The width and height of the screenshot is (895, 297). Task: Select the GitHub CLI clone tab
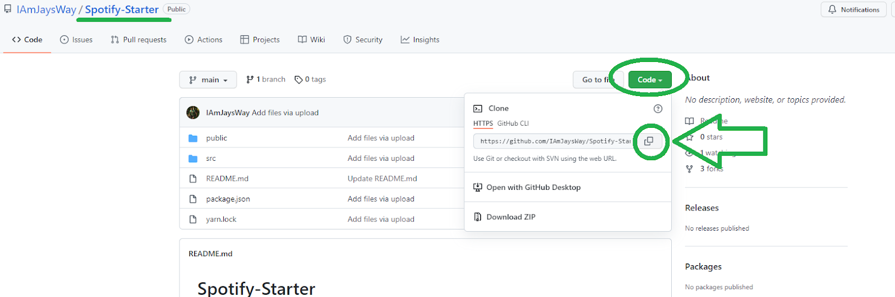[513, 123]
